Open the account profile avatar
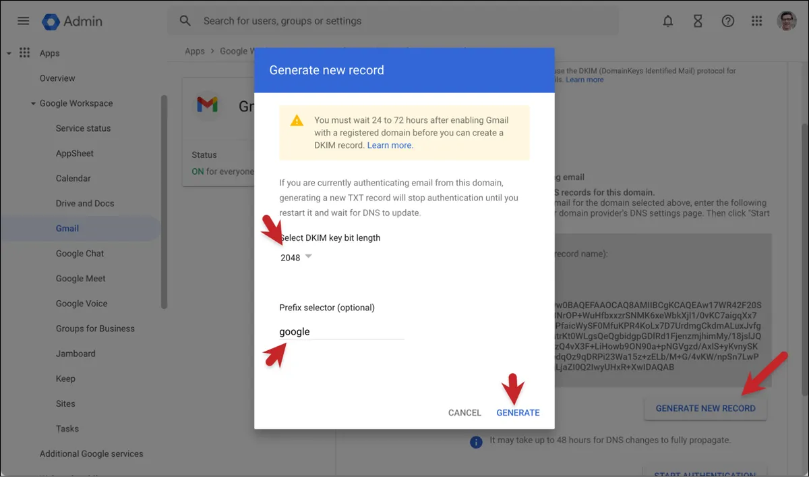Image resolution: width=809 pixels, height=477 pixels. click(x=787, y=21)
